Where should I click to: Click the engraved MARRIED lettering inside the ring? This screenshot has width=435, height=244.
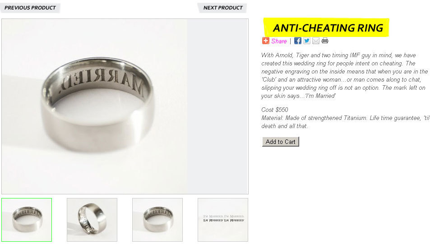[102, 80]
